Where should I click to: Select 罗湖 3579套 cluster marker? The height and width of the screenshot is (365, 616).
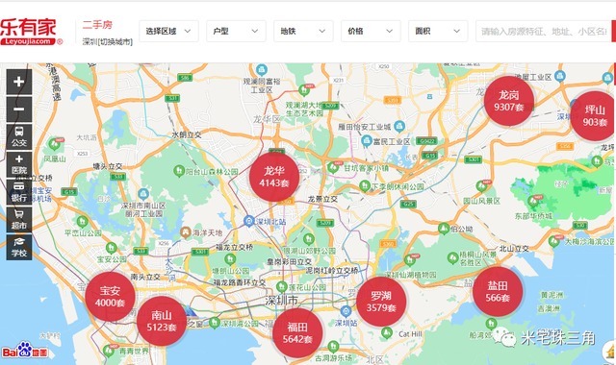(381, 302)
